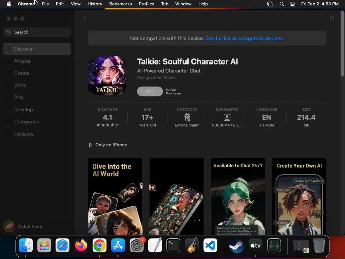The height and width of the screenshot is (259, 345).
Task: Open the Apple menu
Action: point(9,4)
